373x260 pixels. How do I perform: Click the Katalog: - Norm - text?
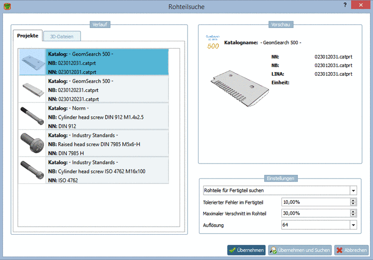[x=69, y=108]
